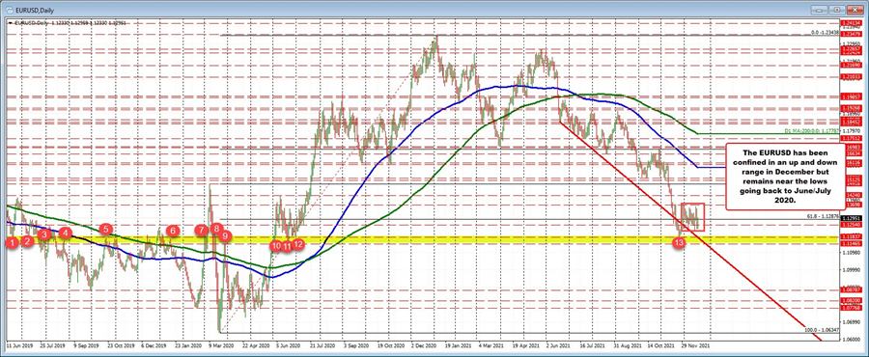
Task: Click the 1.08787 price level tag
Action: pos(851,289)
